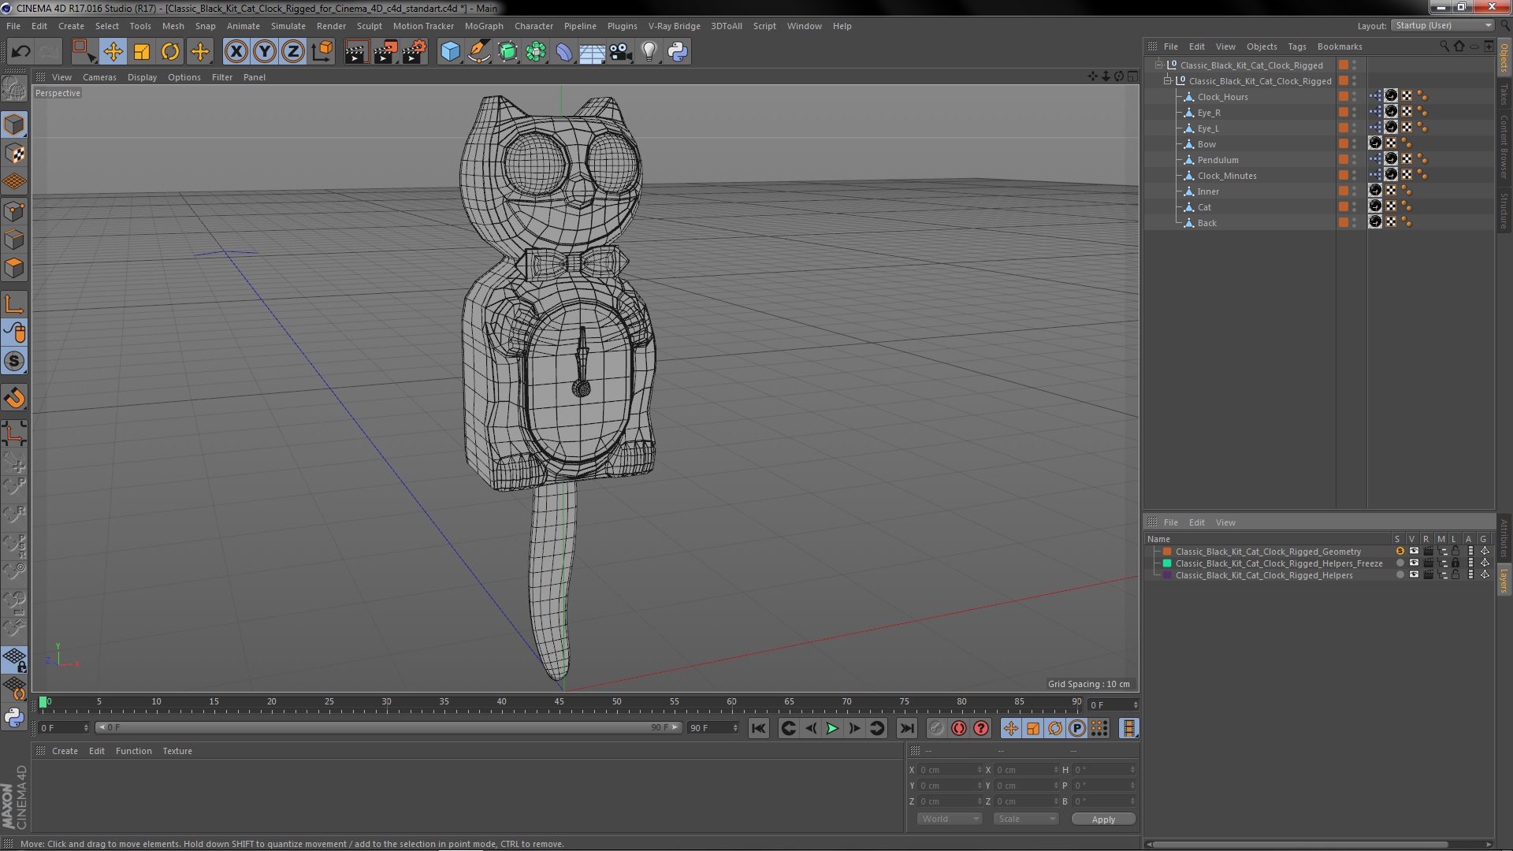Screen dimensions: 1513x851
Task: Click the Undo arrow icon
Action: click(20, 52)
